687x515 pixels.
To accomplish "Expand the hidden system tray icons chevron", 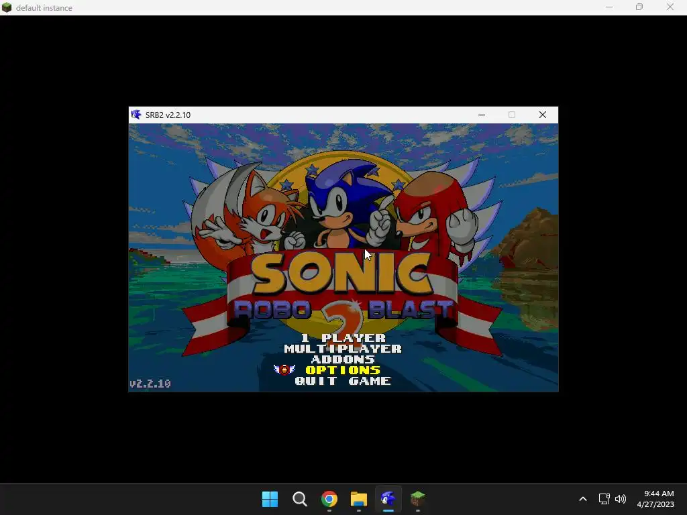I will click(x=583, y=499).
